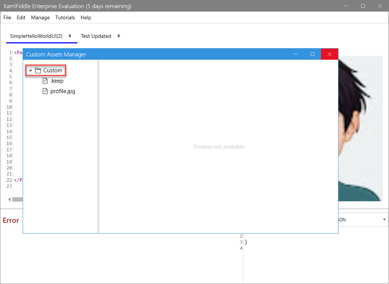Close the SimpleHelloWorldUI(2) tab
Viewport: 389px width, 284px height.
(70, 36)
